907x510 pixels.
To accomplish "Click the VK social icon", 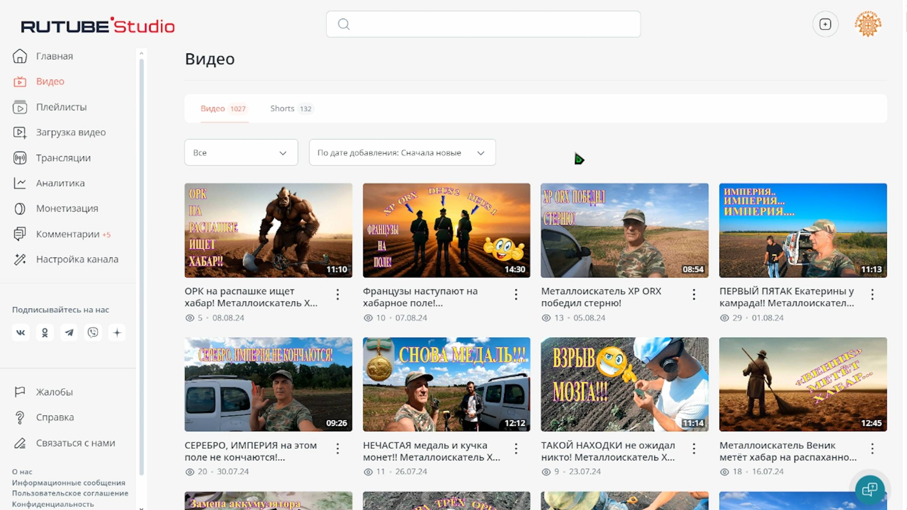I will (x=21, y=333).
